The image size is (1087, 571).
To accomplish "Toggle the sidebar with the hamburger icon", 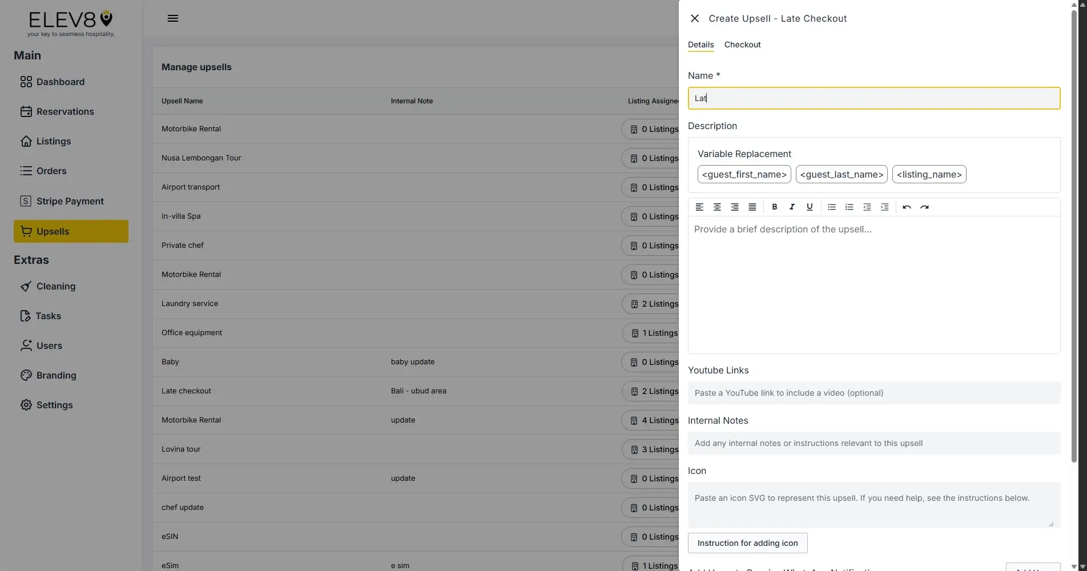I will pyautogui.click(x=173, y=18).
